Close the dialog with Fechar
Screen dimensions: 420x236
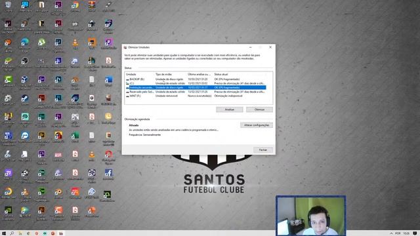click(x=263, y=150)
